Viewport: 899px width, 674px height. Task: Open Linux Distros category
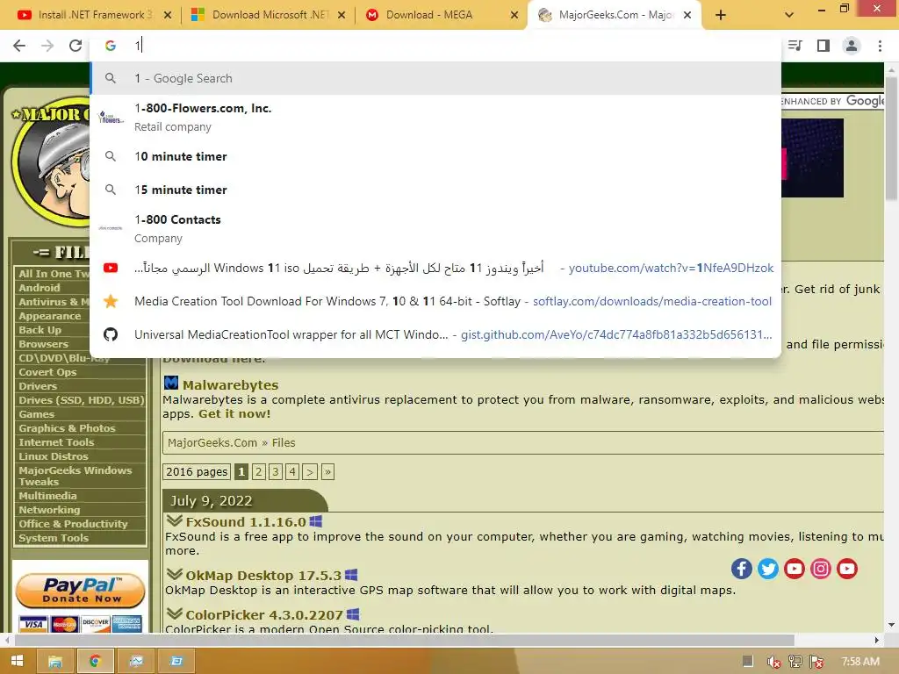click(54, 456)
